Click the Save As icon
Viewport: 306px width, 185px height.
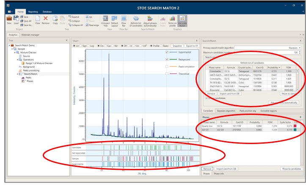coord(22,25)
